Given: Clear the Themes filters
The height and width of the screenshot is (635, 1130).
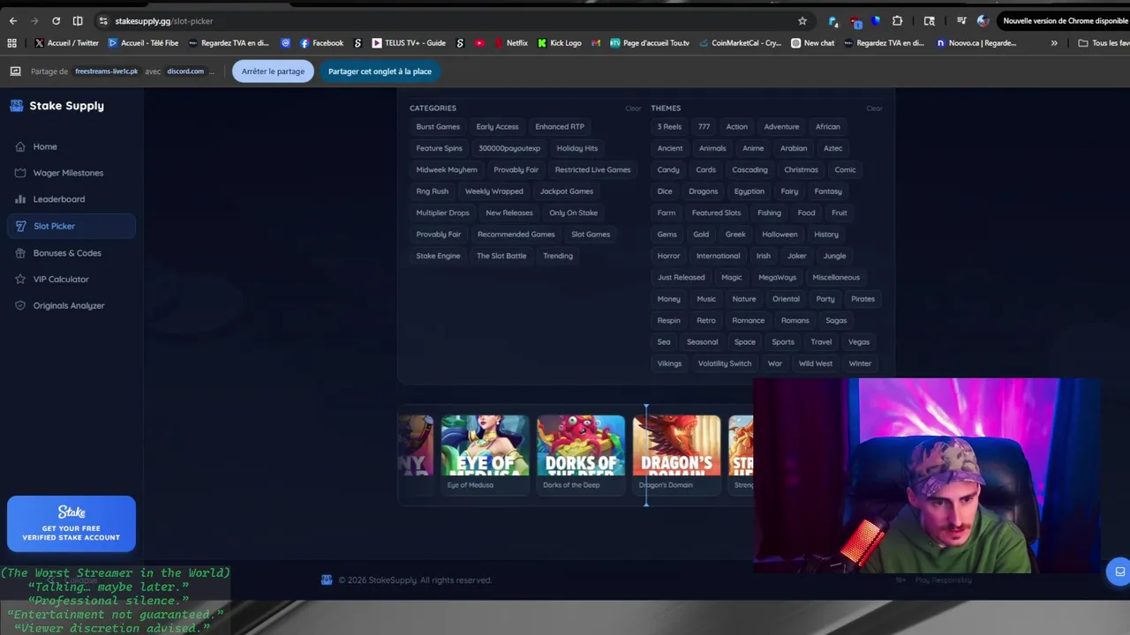Looking at the screenshot, I should (x=874, y=108).
